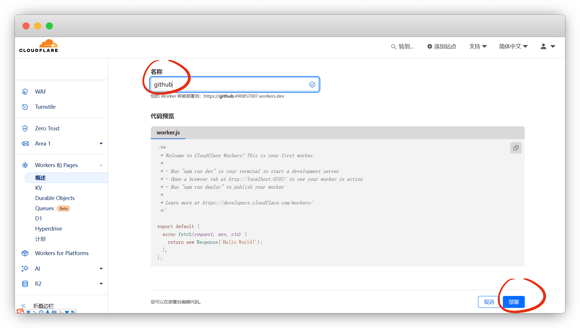Viewport: 580px width, 328px height.
Task: Expand the R2 sidebar section
Action: coord(101,284)
